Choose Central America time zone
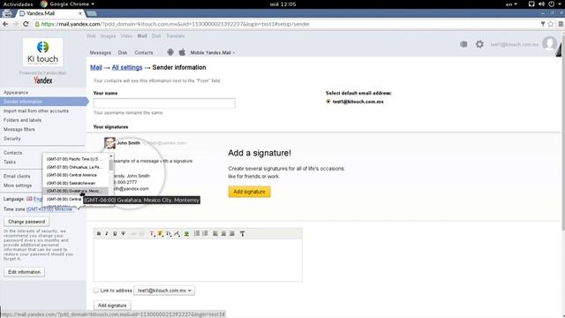 point(75,175)
